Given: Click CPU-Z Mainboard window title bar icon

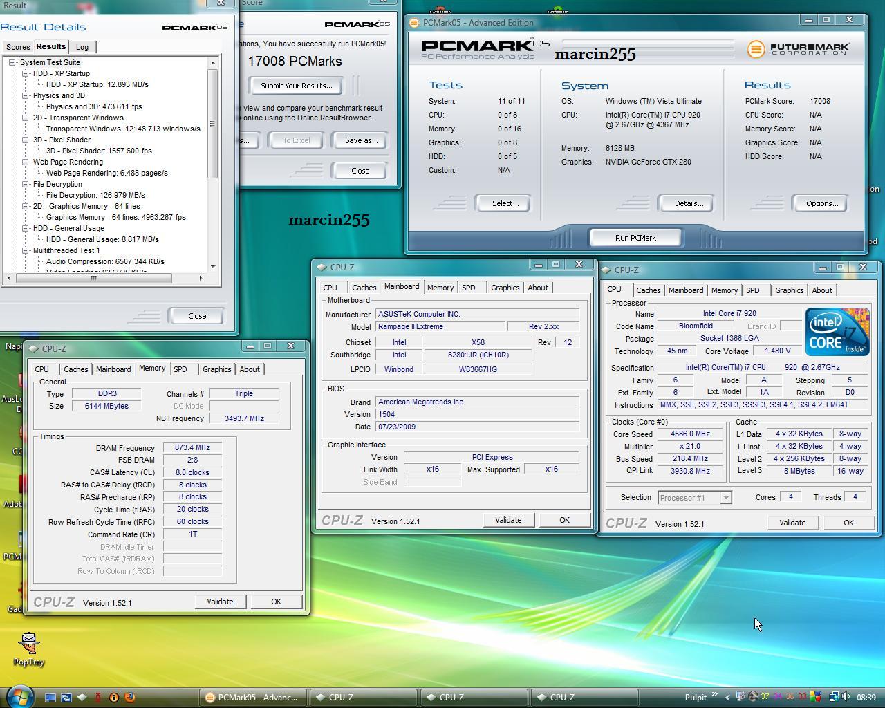Looking at the screenshot, I should tap(322, 267).
